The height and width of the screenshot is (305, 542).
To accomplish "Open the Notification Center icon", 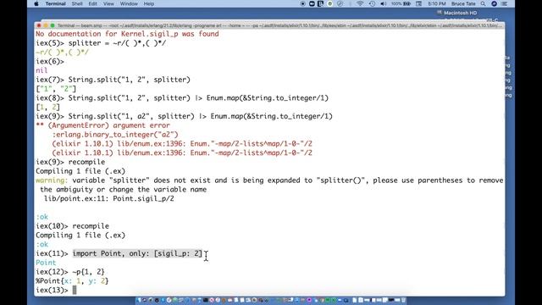I will tap(505, 3).
